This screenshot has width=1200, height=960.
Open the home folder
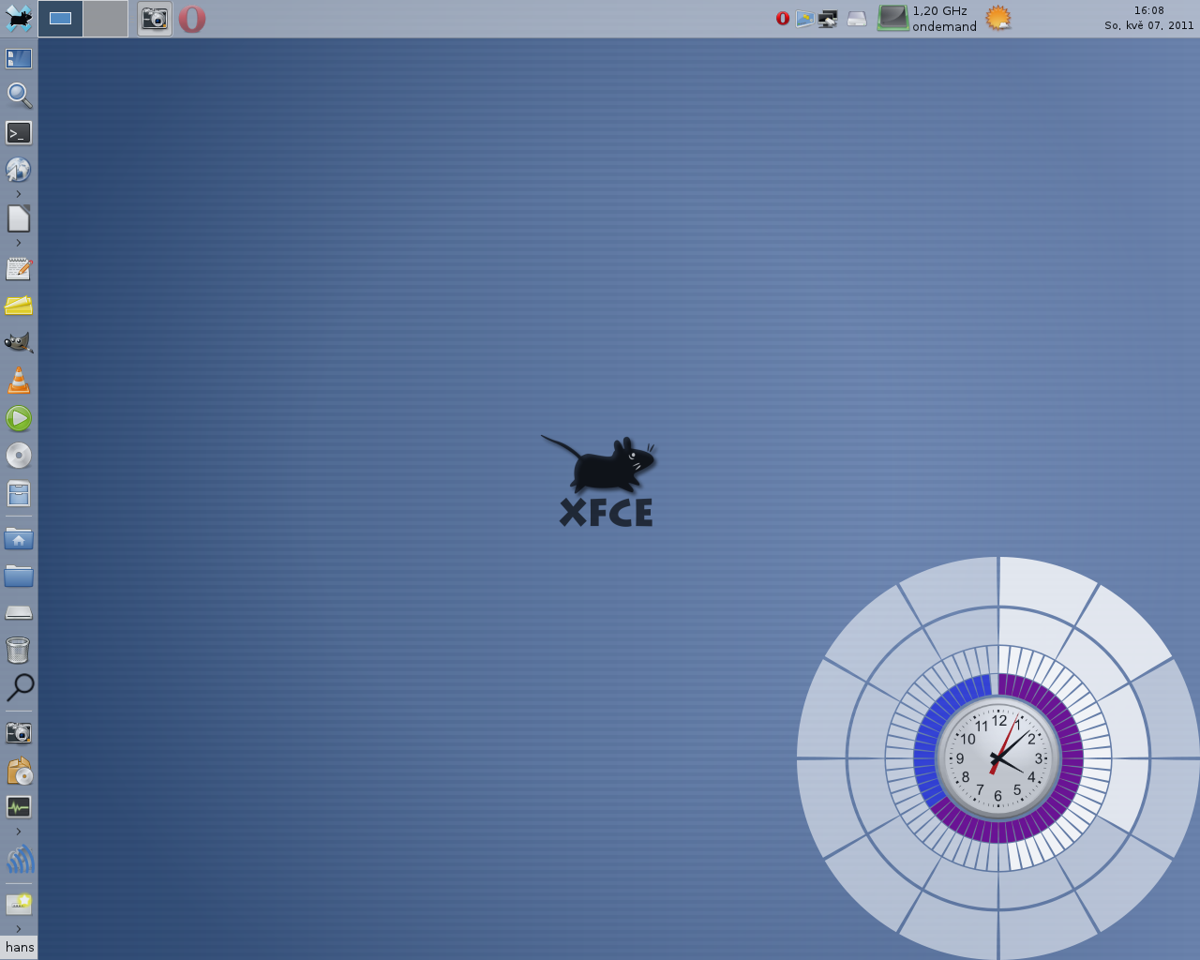tap(19, 539)
